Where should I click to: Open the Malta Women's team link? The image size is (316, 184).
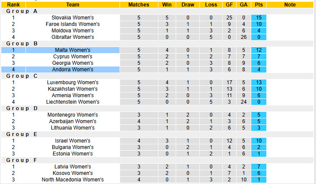[x=73, y=50]
